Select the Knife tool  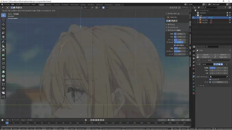[x=4, y=68]
